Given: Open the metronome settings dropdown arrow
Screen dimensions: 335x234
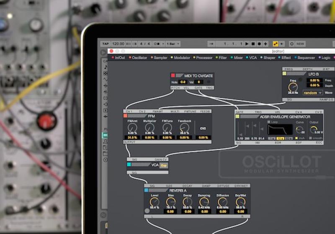Looking at the screenshot, I should coord(163,44).
